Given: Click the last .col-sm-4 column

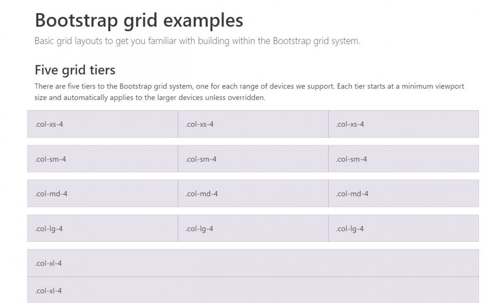Looking at the screenshot, I should (x=403, y=159).
